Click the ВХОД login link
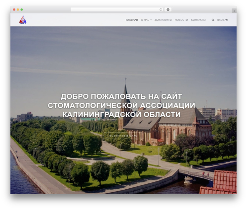 222,20
